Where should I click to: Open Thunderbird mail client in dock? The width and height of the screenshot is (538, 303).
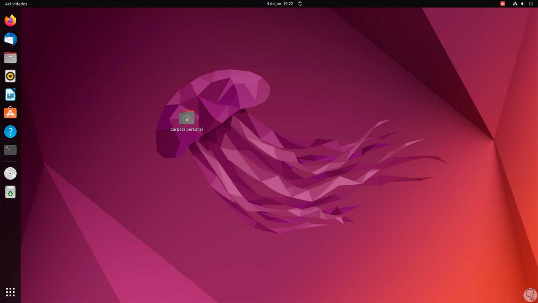pos(10,39)
